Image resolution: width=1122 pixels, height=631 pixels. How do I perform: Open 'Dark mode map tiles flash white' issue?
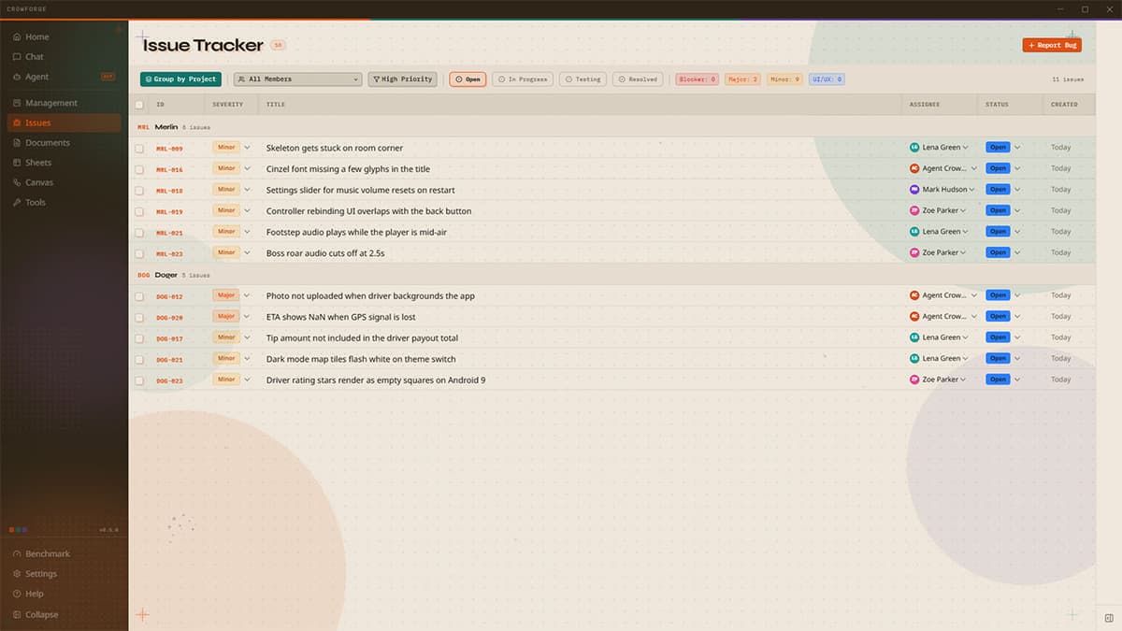pyautogui.click(x=361, y=359)
